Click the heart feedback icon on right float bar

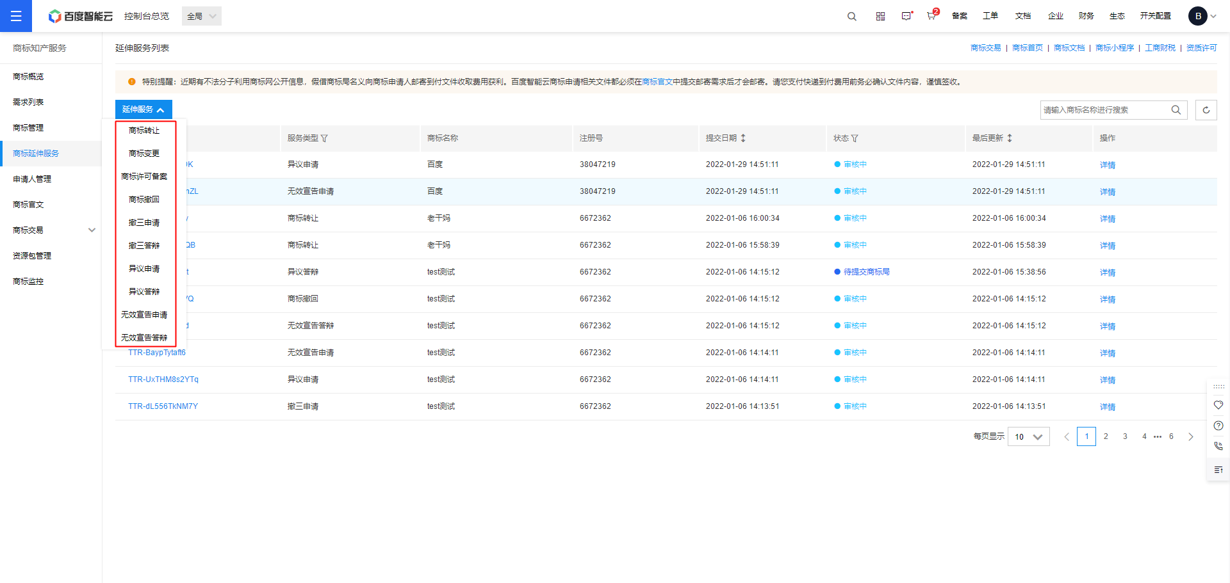[1218, 405]
